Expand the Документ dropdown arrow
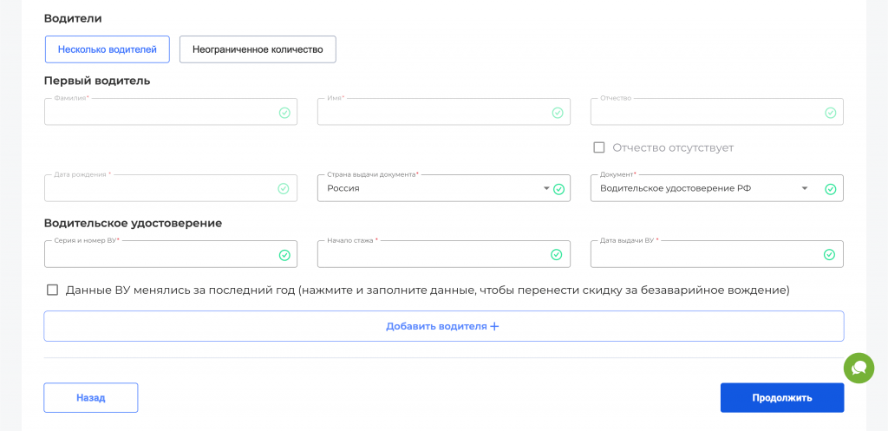Viewport: 888px width, 431px height. (805, 188)
